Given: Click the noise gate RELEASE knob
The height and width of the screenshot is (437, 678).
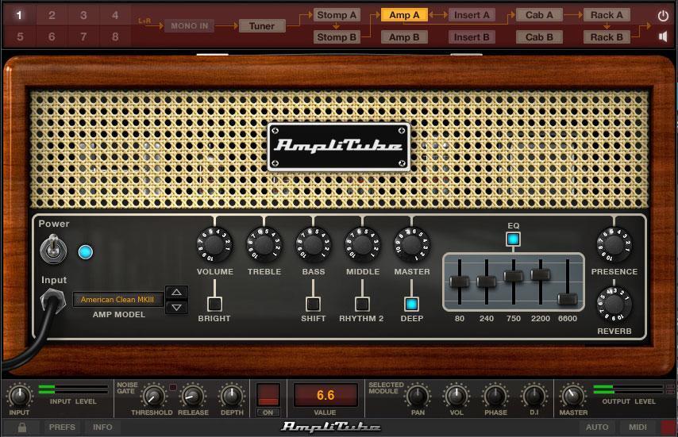Looking at the screenshot, I should point(193,396).
